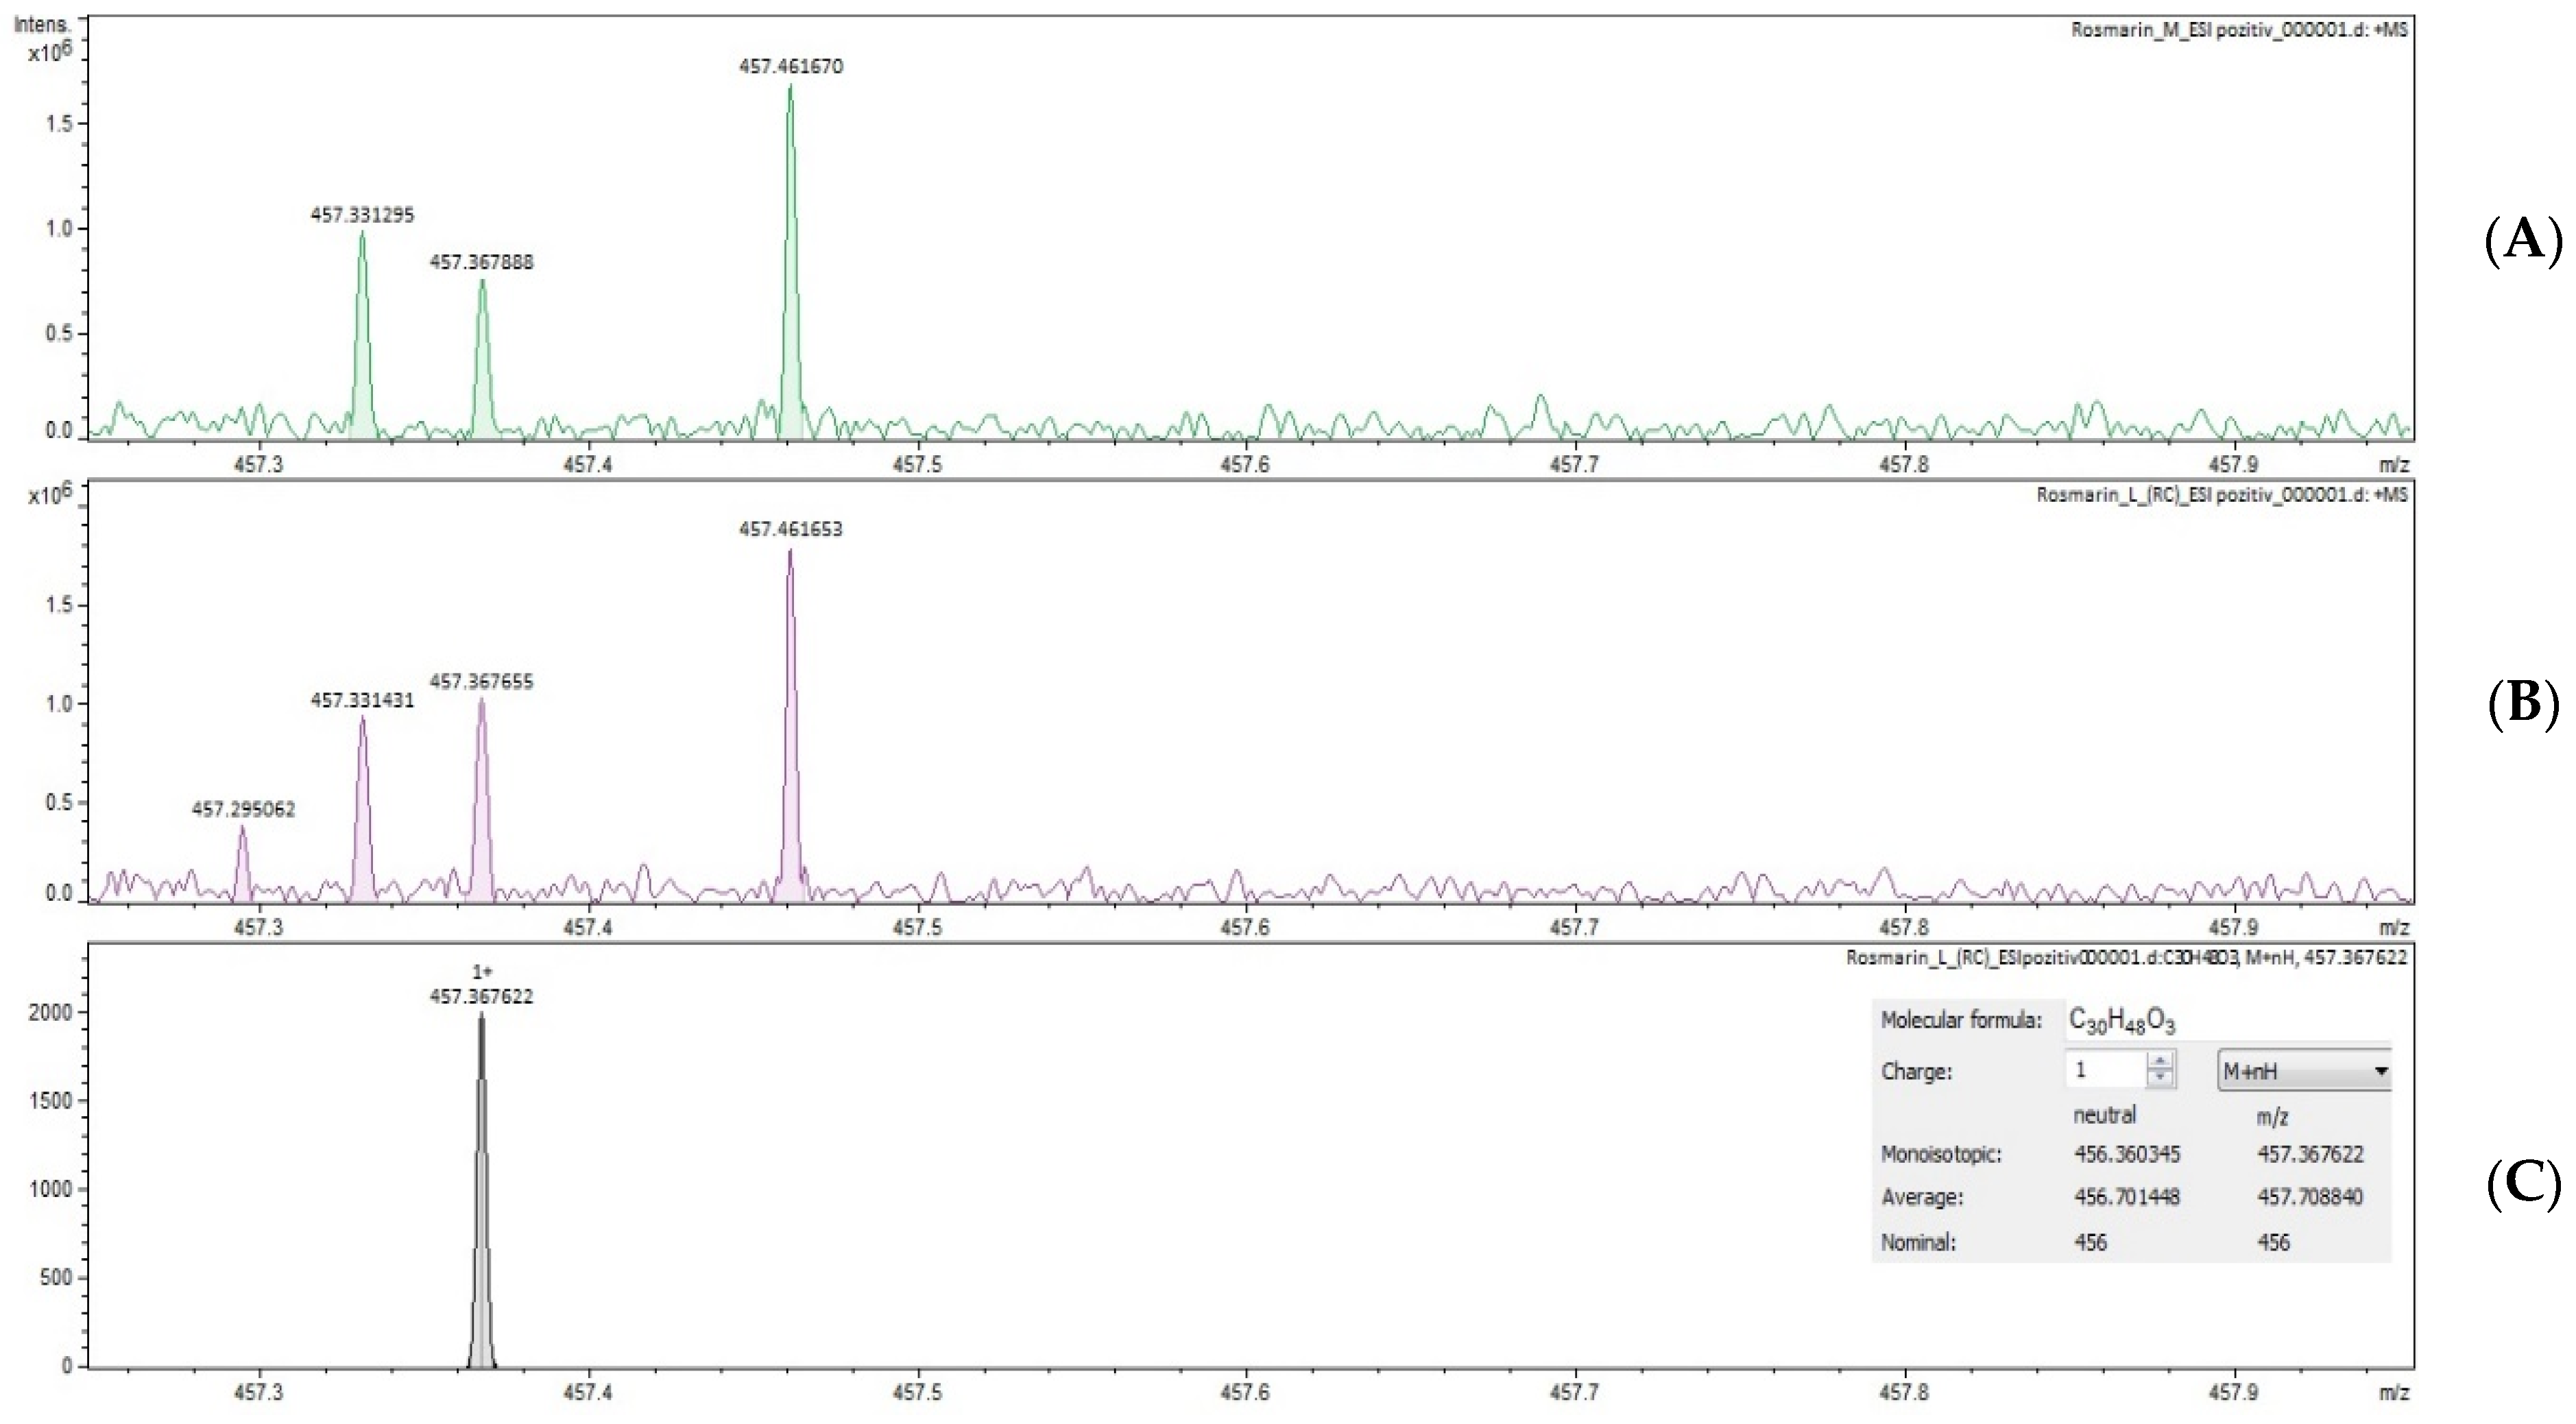Click the 1+ charge label above simulated peak
This screenshot has width=2576, height=1424.
click(481, 972)
